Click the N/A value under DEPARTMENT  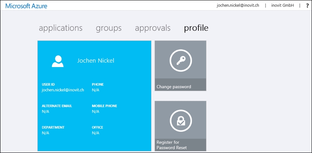(45, 133)
